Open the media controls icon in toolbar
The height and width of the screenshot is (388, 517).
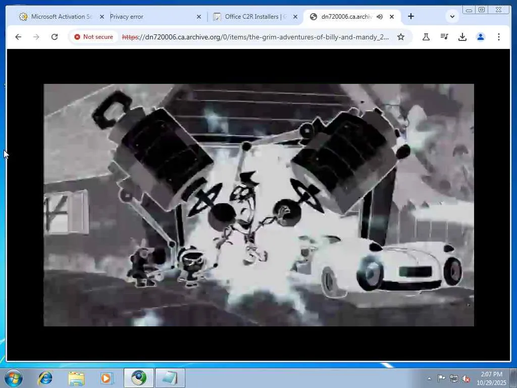tap(444, 37)
